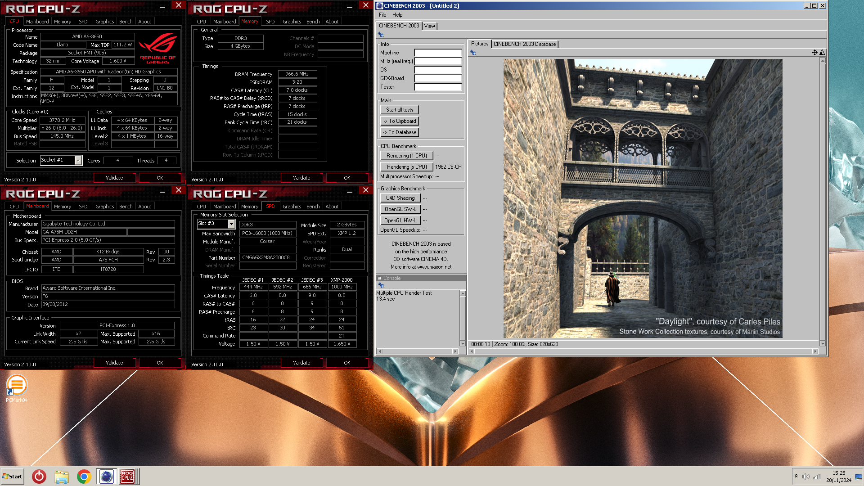
Task: Click OK in CPU-Z window showing Mainboard tab
Action: tap(160, 363)
